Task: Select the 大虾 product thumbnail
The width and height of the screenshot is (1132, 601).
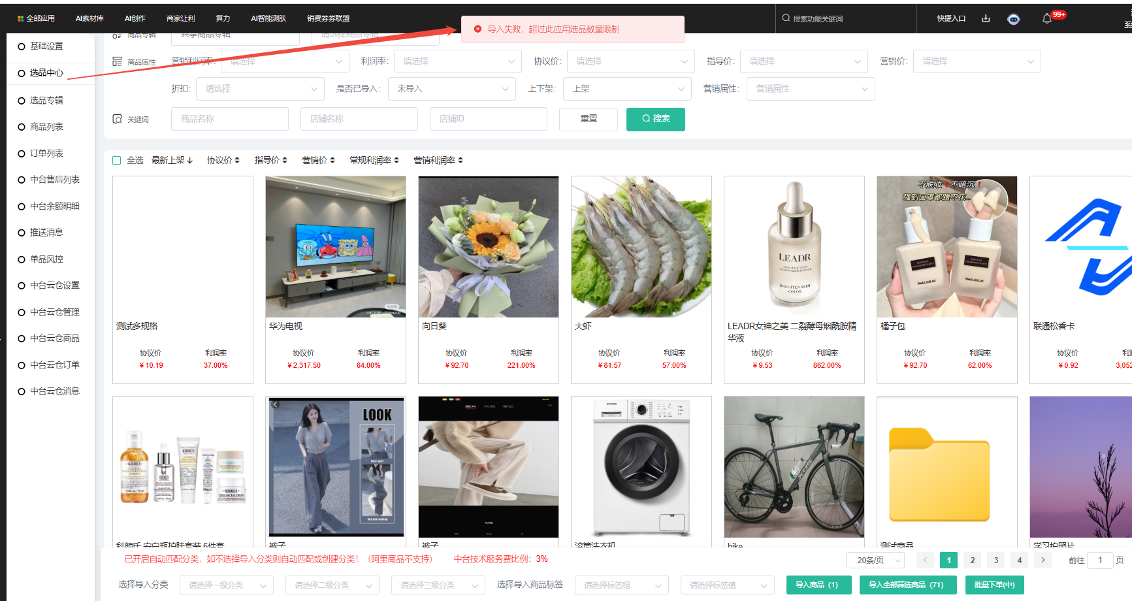Action: [x=641, y=247]
